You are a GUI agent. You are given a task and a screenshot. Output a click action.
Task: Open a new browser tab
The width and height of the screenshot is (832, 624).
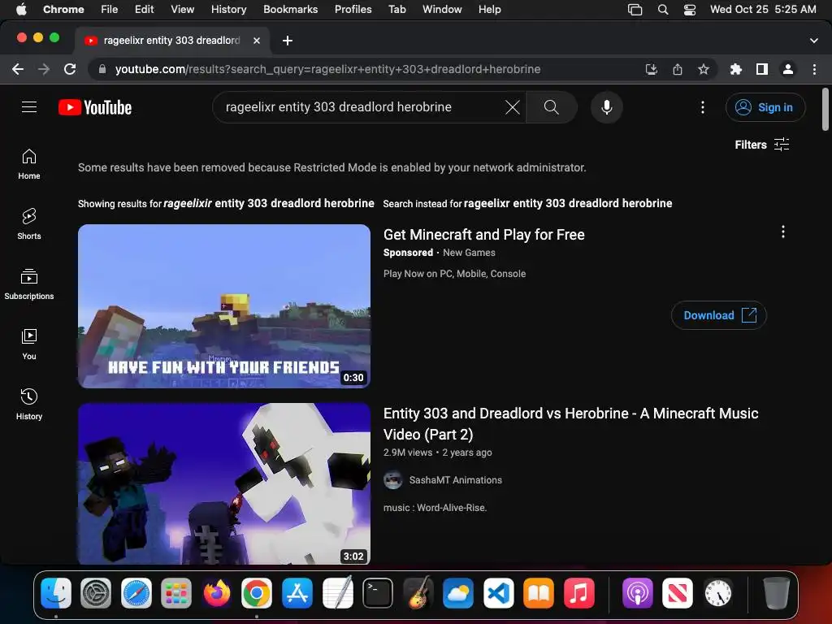tap(287, 41)
